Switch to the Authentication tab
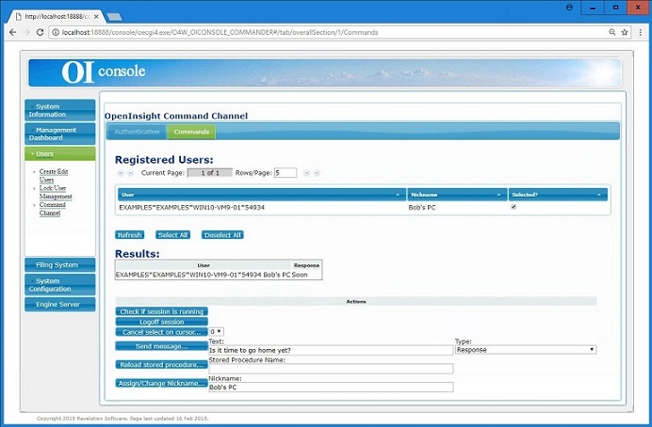Viewport: 652px width, 427px height. tap(137, 132)
